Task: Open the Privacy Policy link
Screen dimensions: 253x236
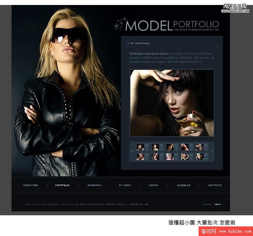Action: [116, 204]
